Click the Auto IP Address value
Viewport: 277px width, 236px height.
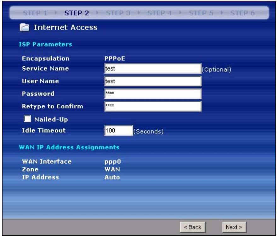coord(112,177)
